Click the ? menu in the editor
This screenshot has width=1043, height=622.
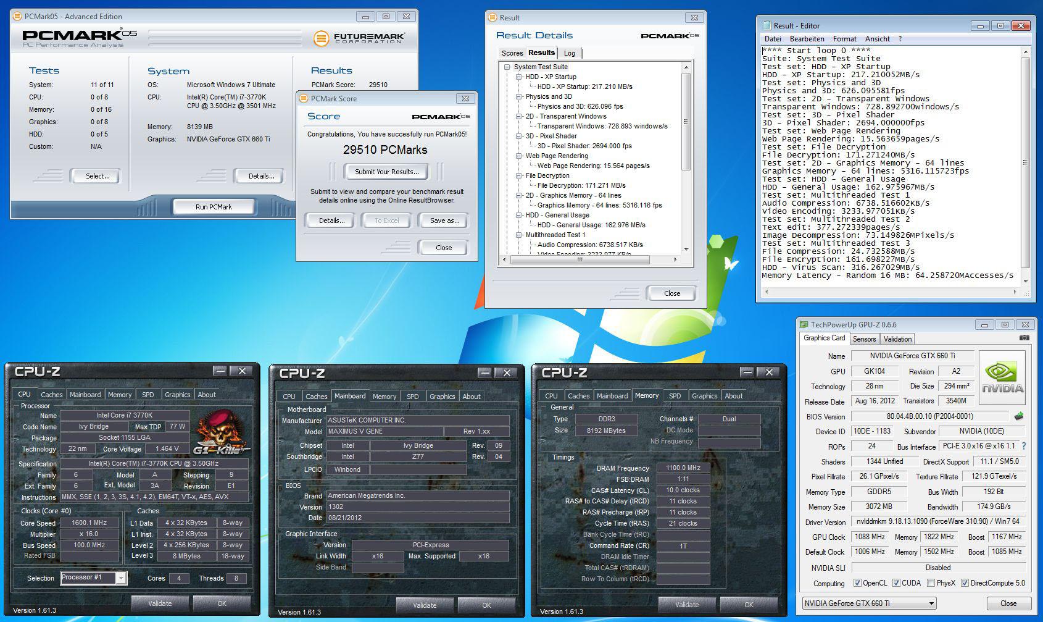[900, 39]
